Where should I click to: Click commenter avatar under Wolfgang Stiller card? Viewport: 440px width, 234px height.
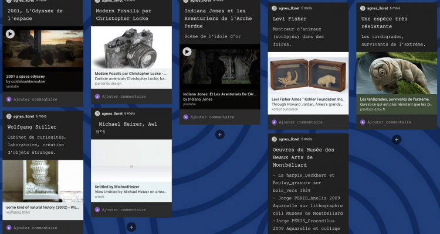point(9,228)
